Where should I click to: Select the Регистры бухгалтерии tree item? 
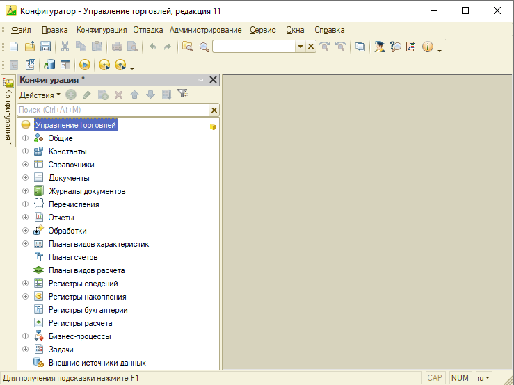88,310
